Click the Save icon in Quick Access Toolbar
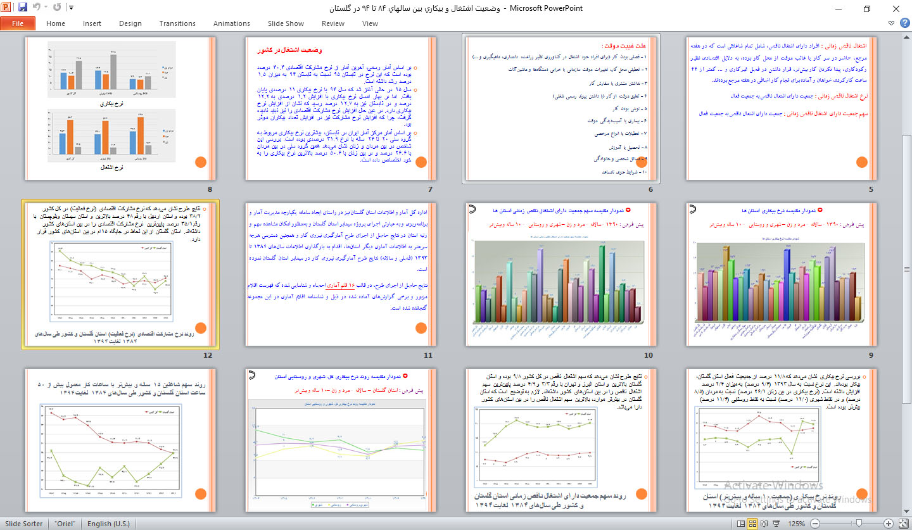This screenshot has width=912, height=530. 23,8
